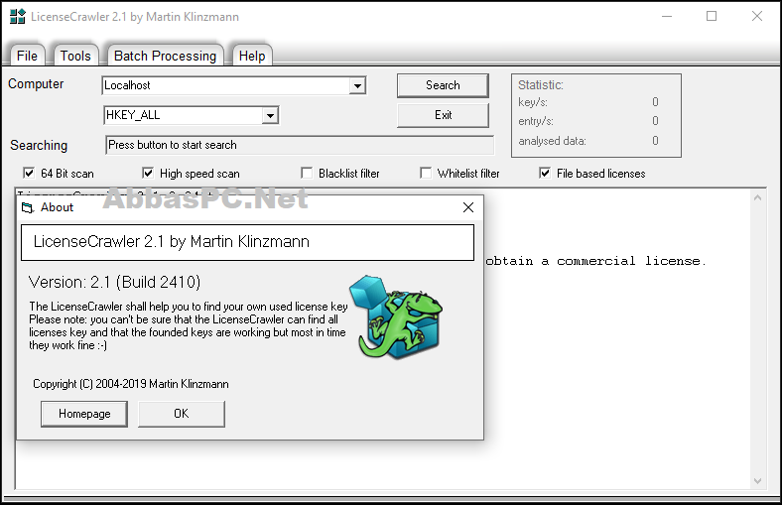Click the 'Press button to start search' field
Screen dimensions: 782x505
click(300, 145)
